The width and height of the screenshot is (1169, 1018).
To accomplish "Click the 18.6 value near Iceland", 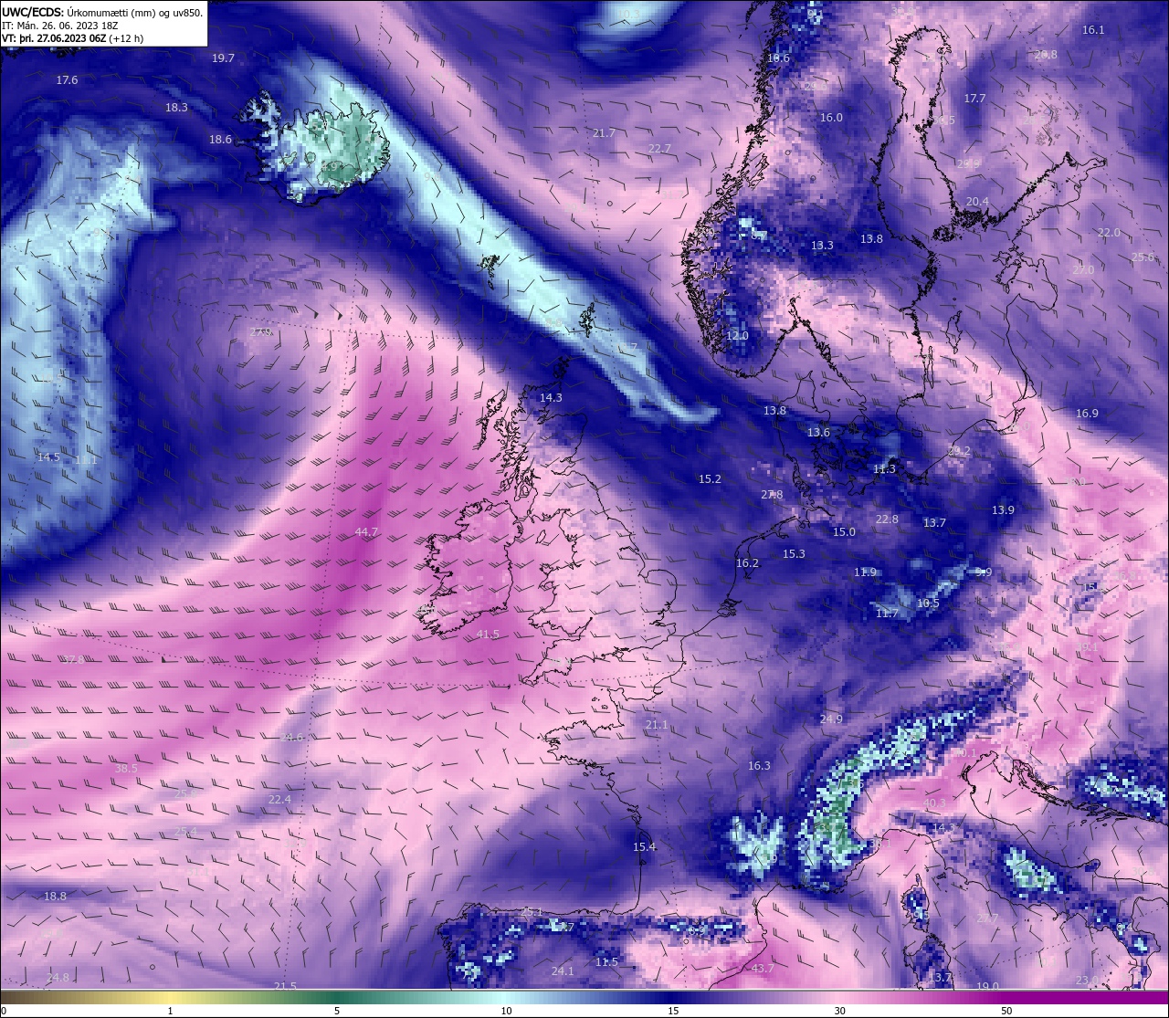I will (x=220, y=140).
